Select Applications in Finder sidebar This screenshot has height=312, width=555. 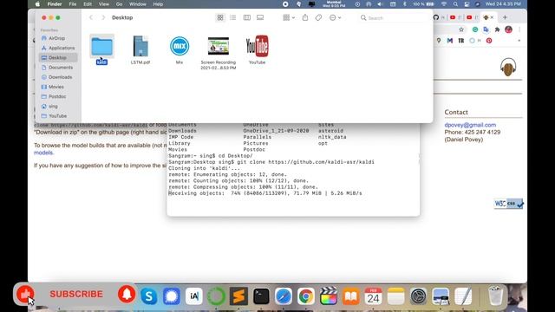click(58, 48)
